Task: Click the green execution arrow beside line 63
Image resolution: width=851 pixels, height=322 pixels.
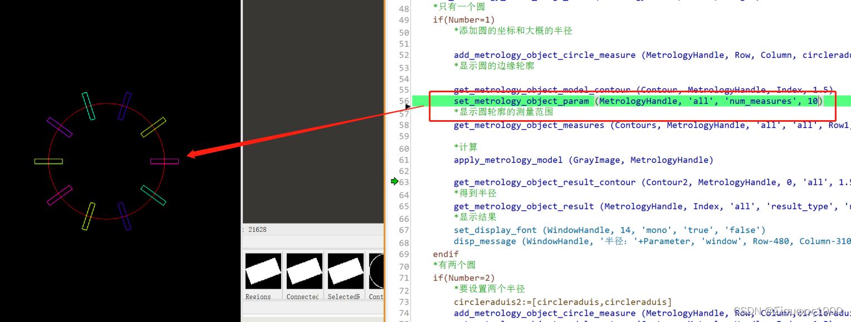Action: (395, 181)
